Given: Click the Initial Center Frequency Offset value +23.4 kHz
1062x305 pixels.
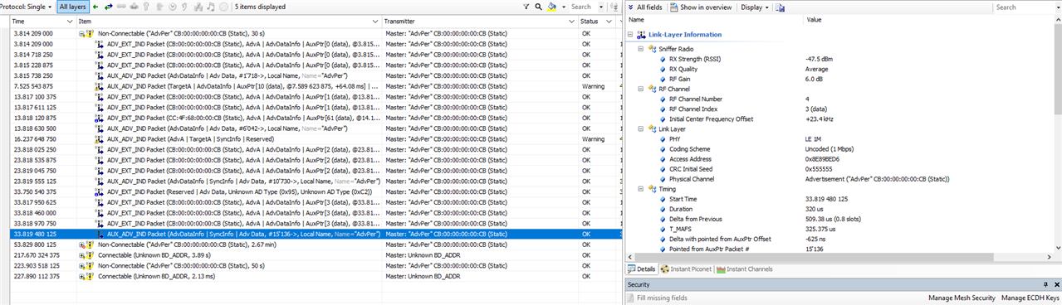Looking at the screenshot, I should 820,119.
